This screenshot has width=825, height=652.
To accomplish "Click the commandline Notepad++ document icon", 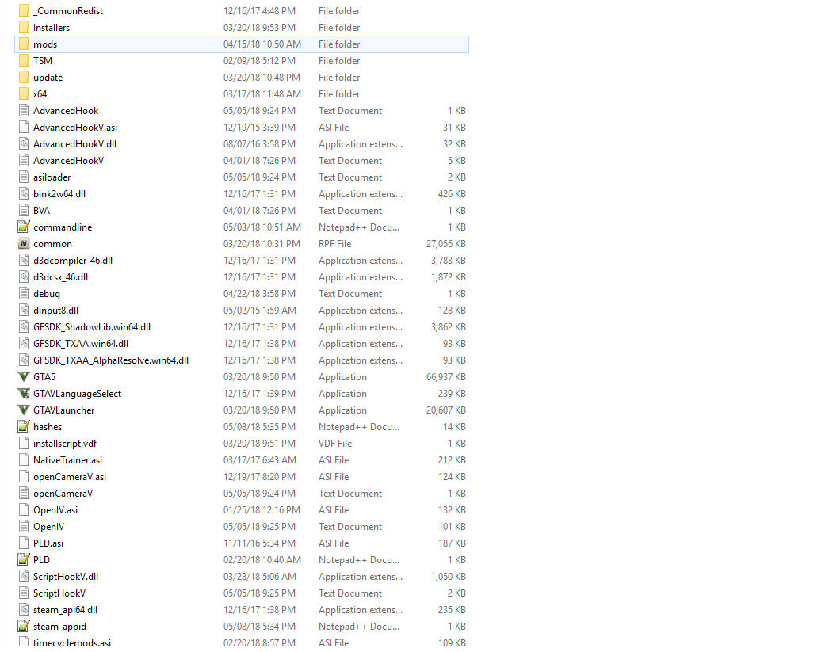I will click(24, 227).
